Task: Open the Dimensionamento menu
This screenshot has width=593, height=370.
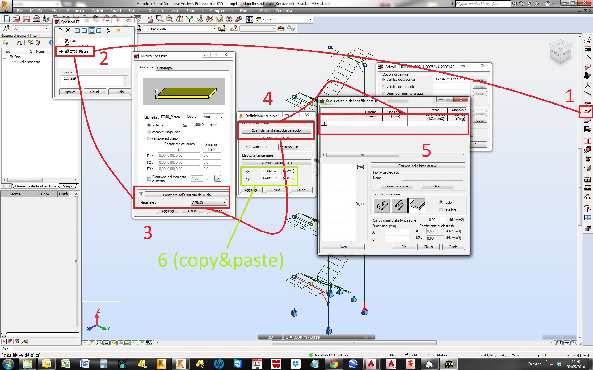Action: (164, 11)
